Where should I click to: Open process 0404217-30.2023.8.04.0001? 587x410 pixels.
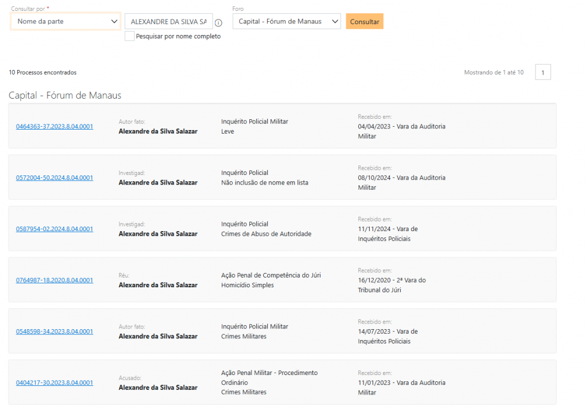tap(54, 382)
